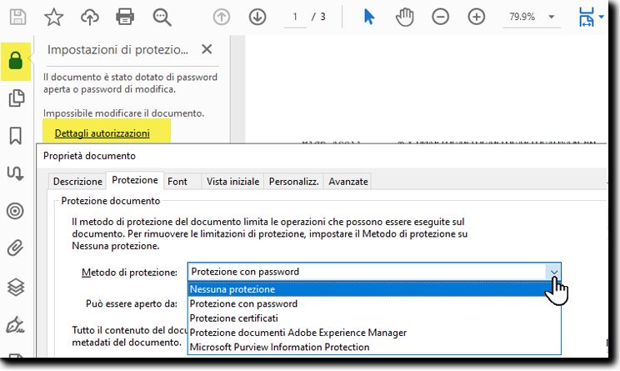Switch to the Avanzate tab
Screen dimensions: 620x371
[x=348, y=182]
